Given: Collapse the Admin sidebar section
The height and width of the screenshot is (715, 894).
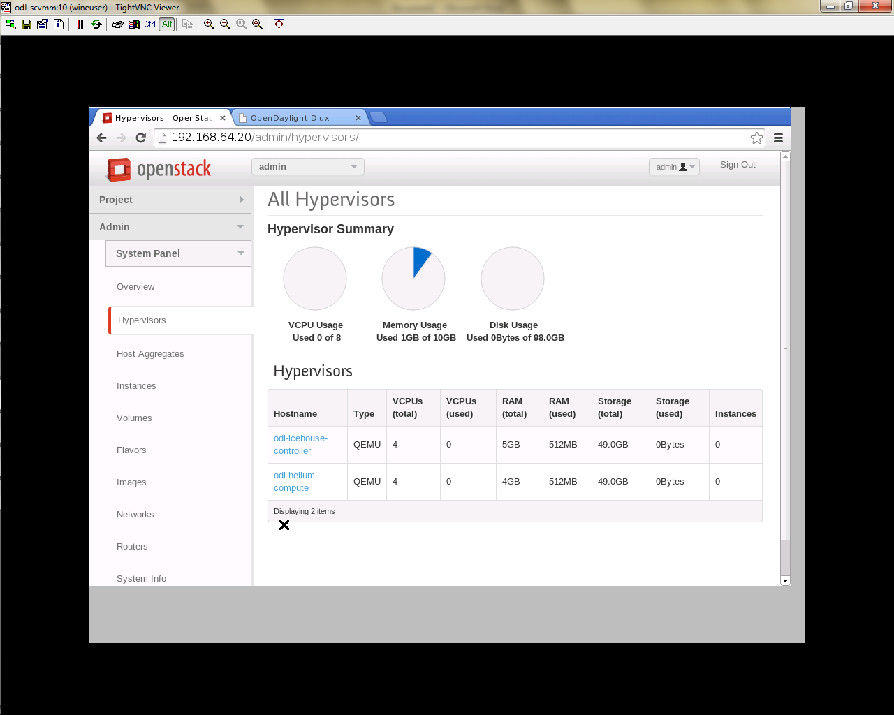Looking at the screenshot, I should coord(170,227).
